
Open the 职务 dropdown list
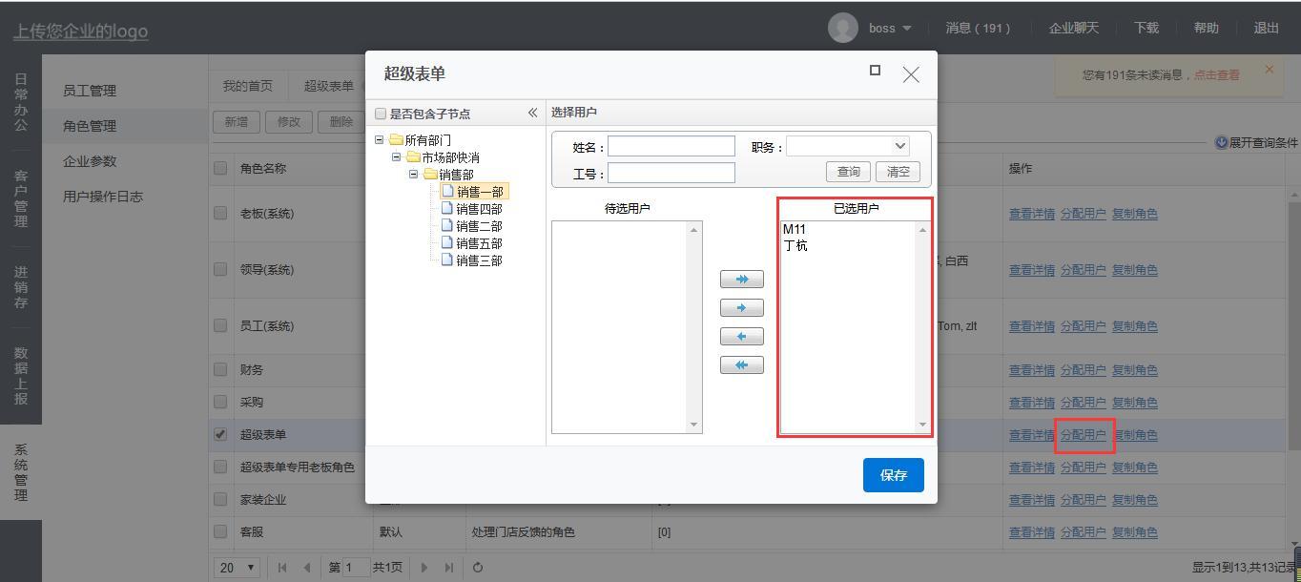tap(899, 146)
